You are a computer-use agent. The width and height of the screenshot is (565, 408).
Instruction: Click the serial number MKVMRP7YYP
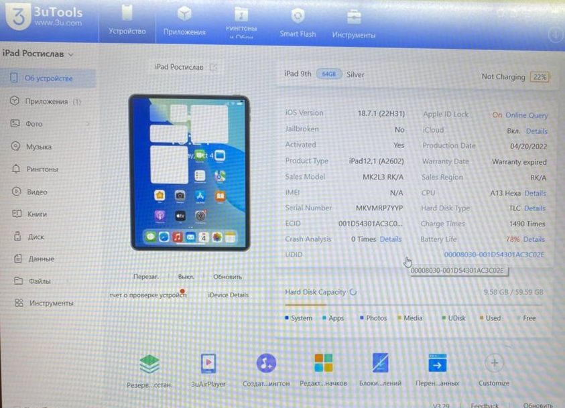379,208
